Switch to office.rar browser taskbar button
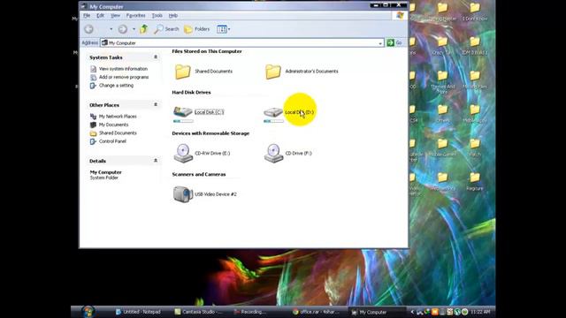The image size is (566, 318). (316, 312)
